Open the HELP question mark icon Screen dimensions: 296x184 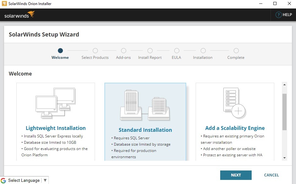[278, 15]
